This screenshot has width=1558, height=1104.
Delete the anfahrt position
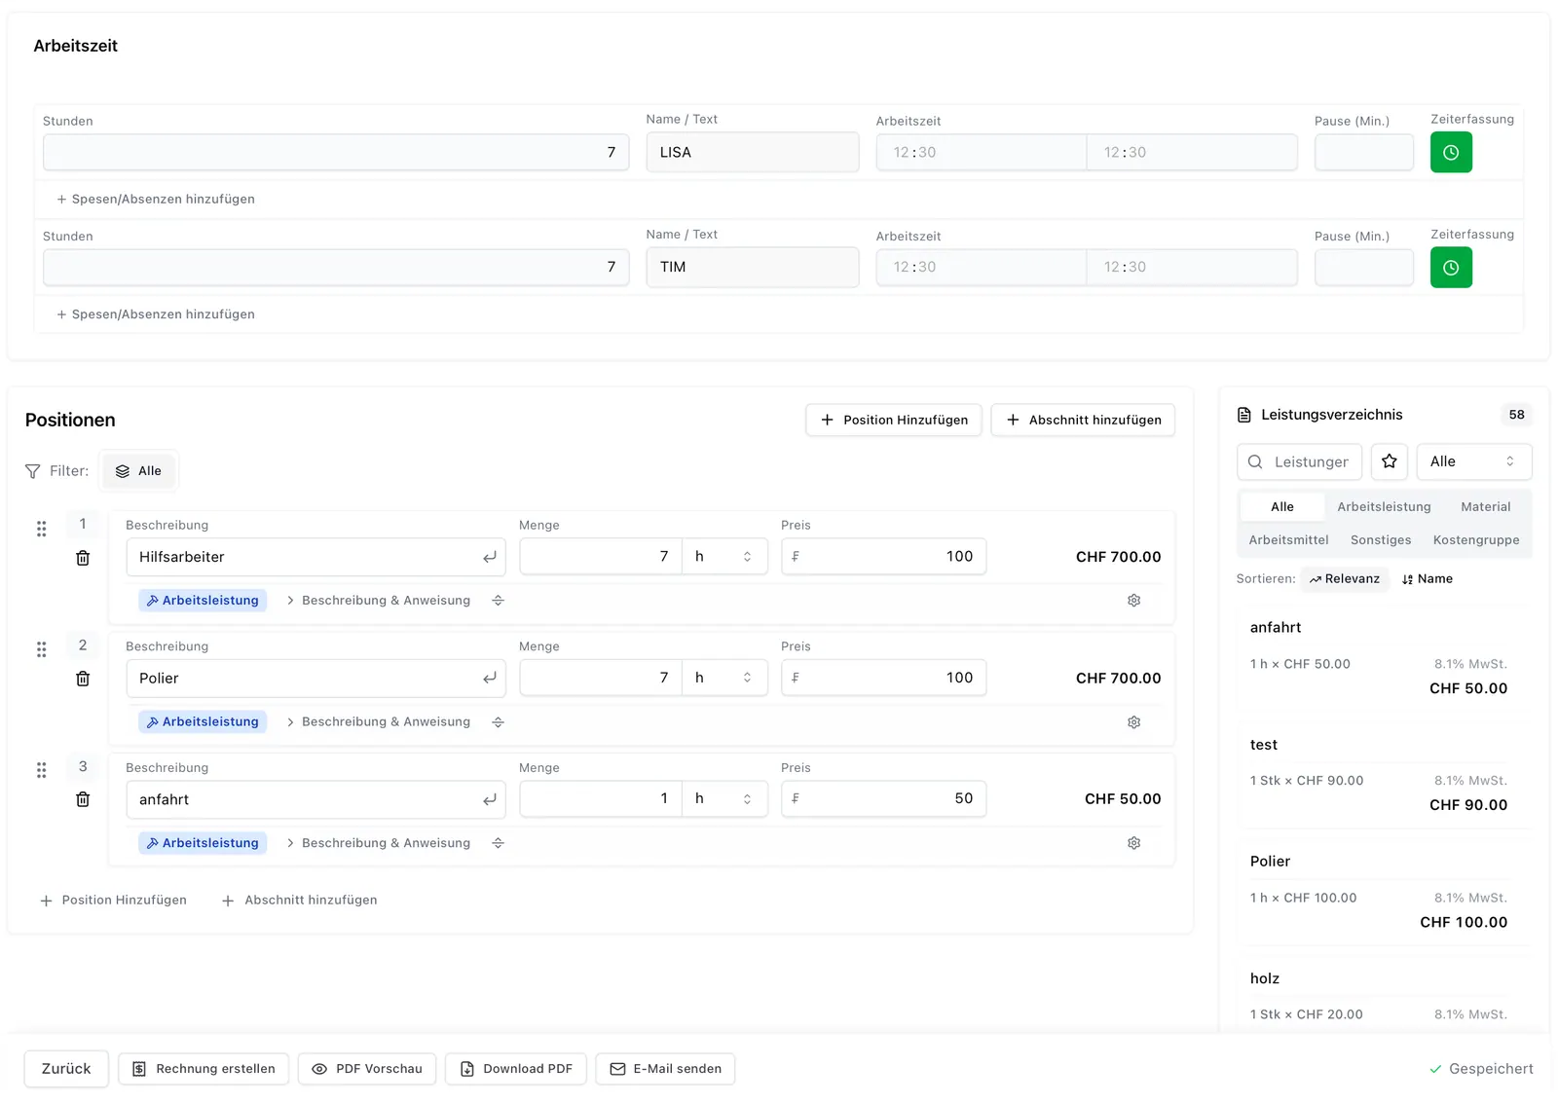(83, 799)
